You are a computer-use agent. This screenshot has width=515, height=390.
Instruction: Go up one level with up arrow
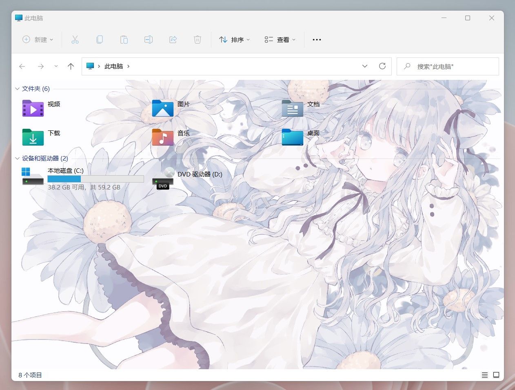[71, 66]
